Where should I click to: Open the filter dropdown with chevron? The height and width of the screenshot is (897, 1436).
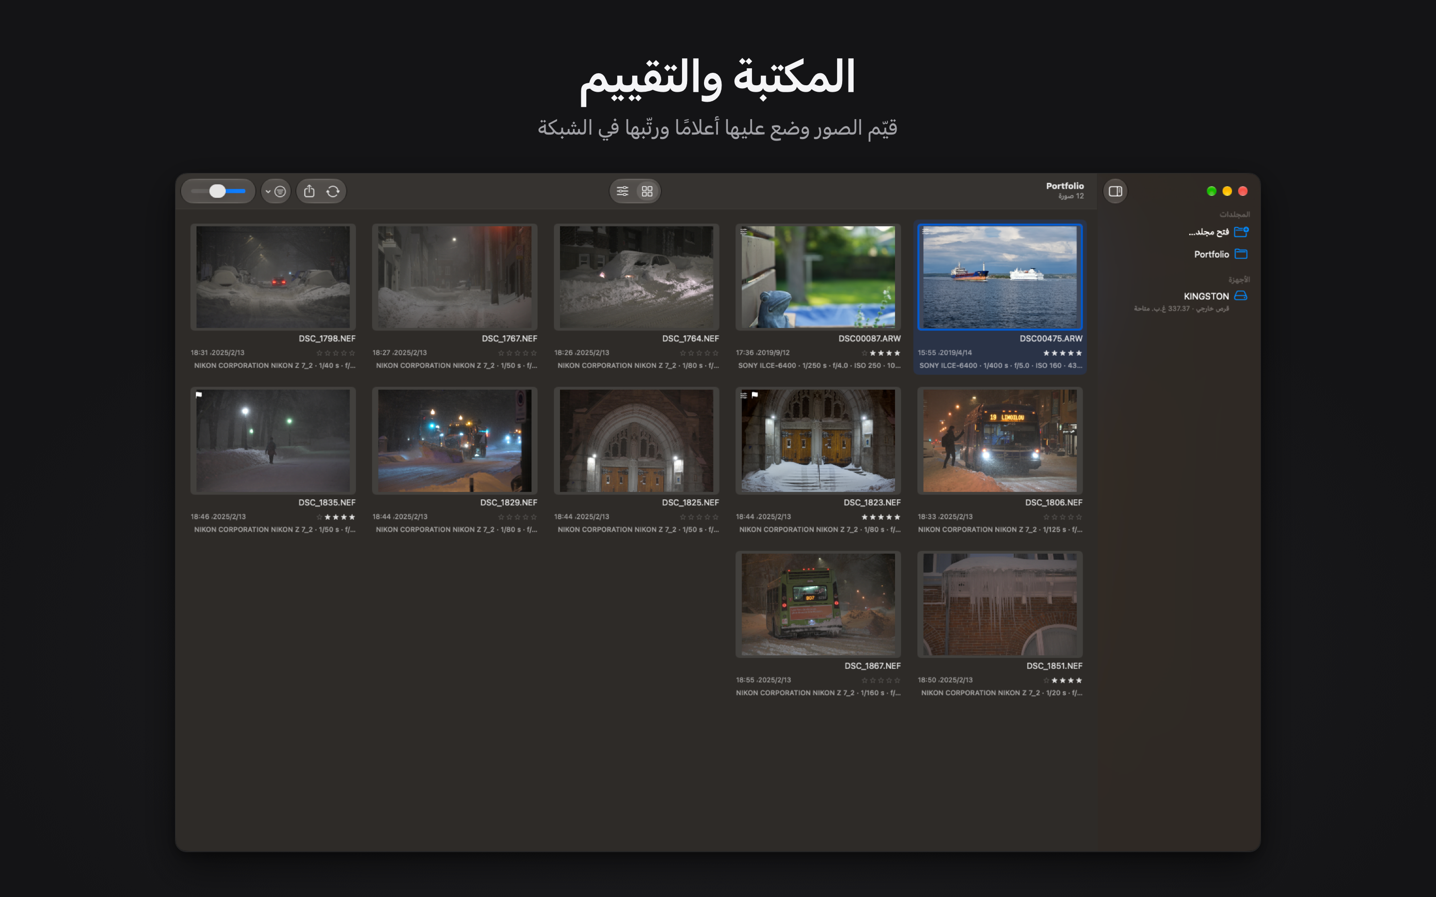(x=276, y=191)
